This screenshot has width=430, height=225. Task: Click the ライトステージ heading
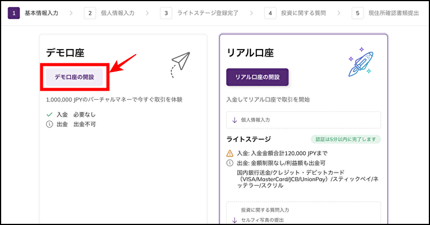pos(248,139)
